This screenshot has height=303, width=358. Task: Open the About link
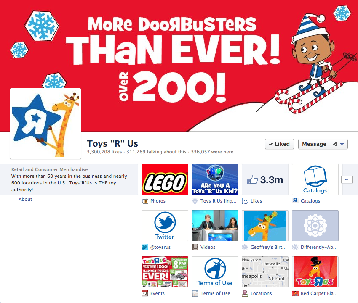click(25, 199)
